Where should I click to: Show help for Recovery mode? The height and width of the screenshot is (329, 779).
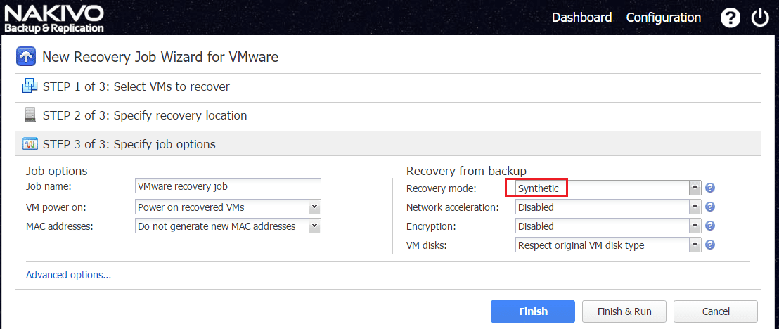(710, 188)
